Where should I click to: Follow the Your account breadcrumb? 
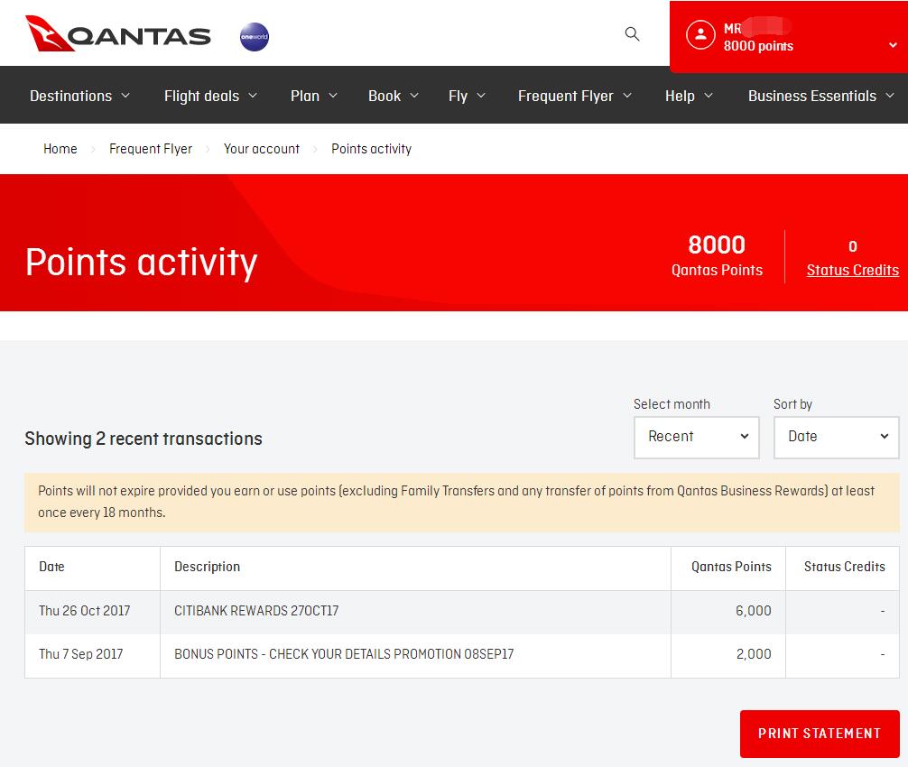262,149
